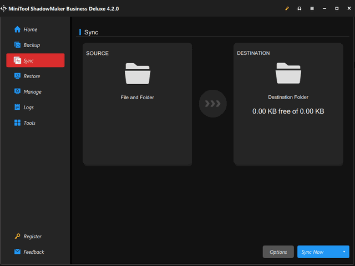Click the source folder icon
Image resolution: width=355 pixels, height=266 pixels.
coord(137,74)
